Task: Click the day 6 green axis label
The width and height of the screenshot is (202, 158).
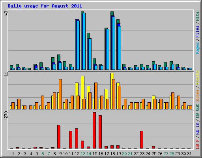Action: [x=43, y=154]
